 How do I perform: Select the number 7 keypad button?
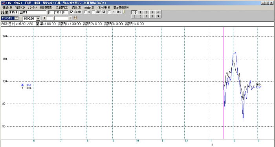[146, 16]
